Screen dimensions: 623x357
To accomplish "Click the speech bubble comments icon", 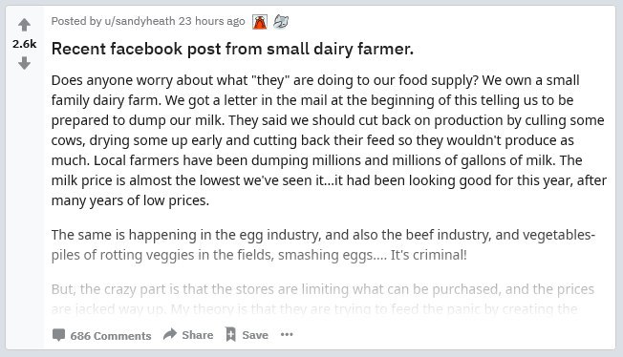I will pos(58,335).
